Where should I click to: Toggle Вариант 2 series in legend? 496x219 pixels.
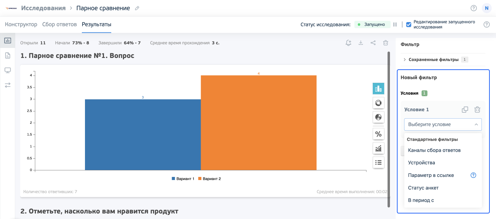209,179
